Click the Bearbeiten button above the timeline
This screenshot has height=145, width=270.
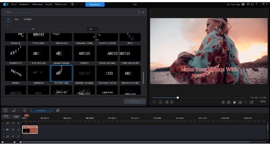click(x=41, y=110)
